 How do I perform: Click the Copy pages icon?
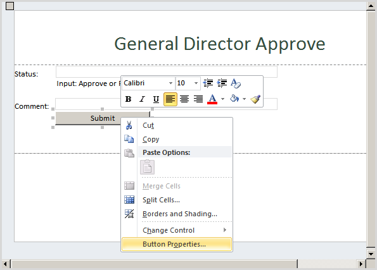pyautogui.click(x=129, y=139)
